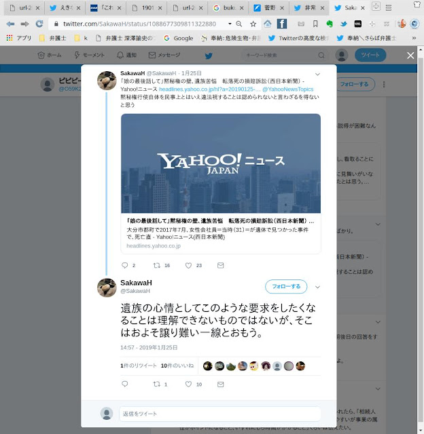Reply to the main tweet via the bubble icon
The height and width of the screenshot is (434, 424).
click(125, 384)
